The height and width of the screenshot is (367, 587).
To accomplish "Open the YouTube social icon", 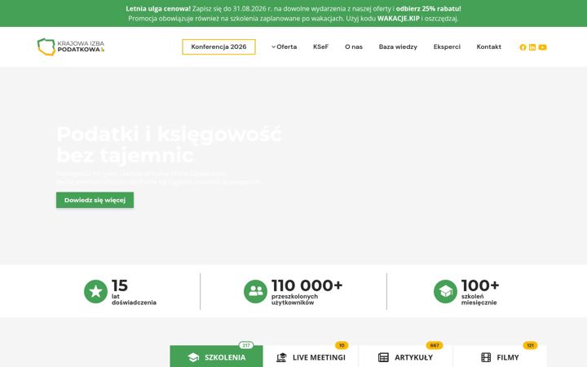I will [542, 47].
